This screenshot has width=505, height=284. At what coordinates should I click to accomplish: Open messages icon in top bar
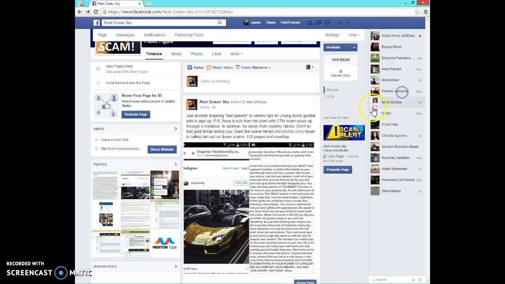coord(318,22)
